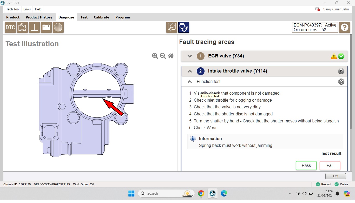
Task: Show help for Intake throttle valve
Action: pos(341,71)
